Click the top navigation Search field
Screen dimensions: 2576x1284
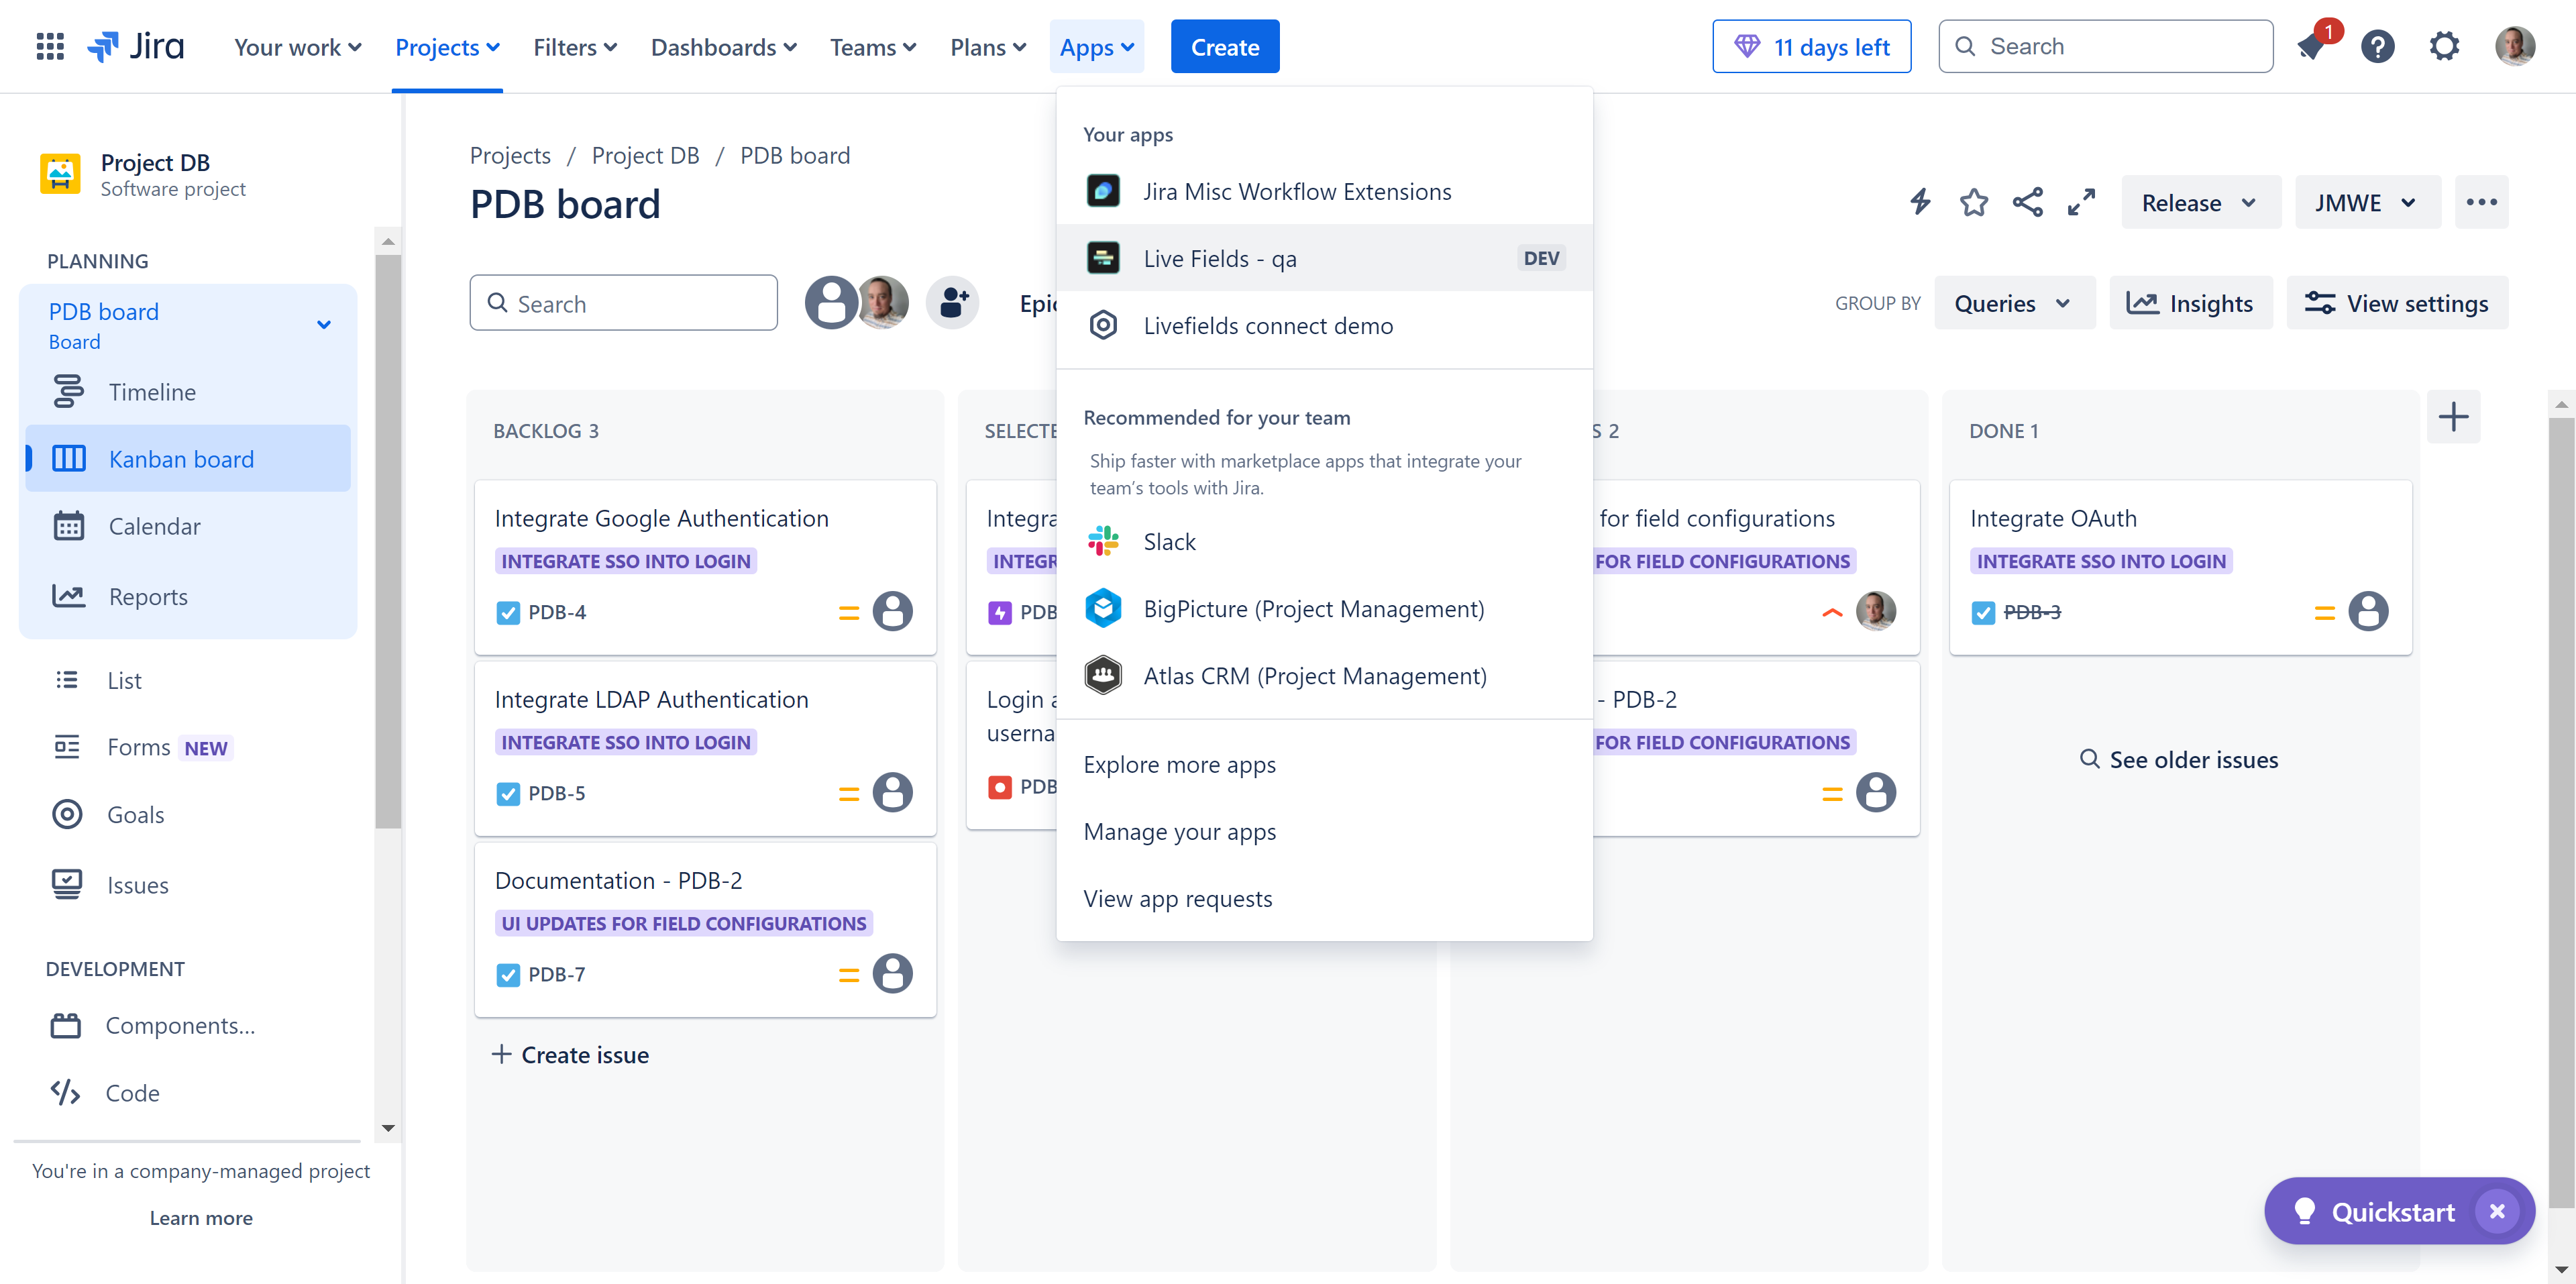(x=2105, y=47)
